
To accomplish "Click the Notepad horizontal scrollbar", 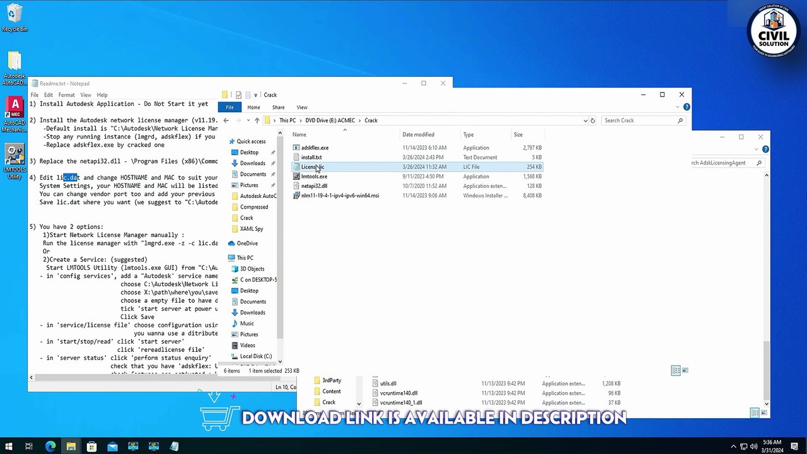I will 126,378.
